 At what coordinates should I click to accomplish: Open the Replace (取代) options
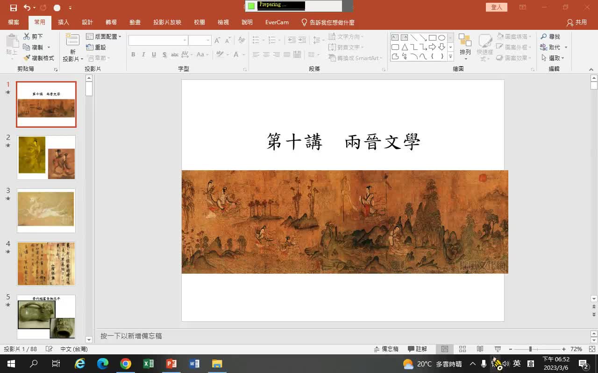tap(566, 47)
